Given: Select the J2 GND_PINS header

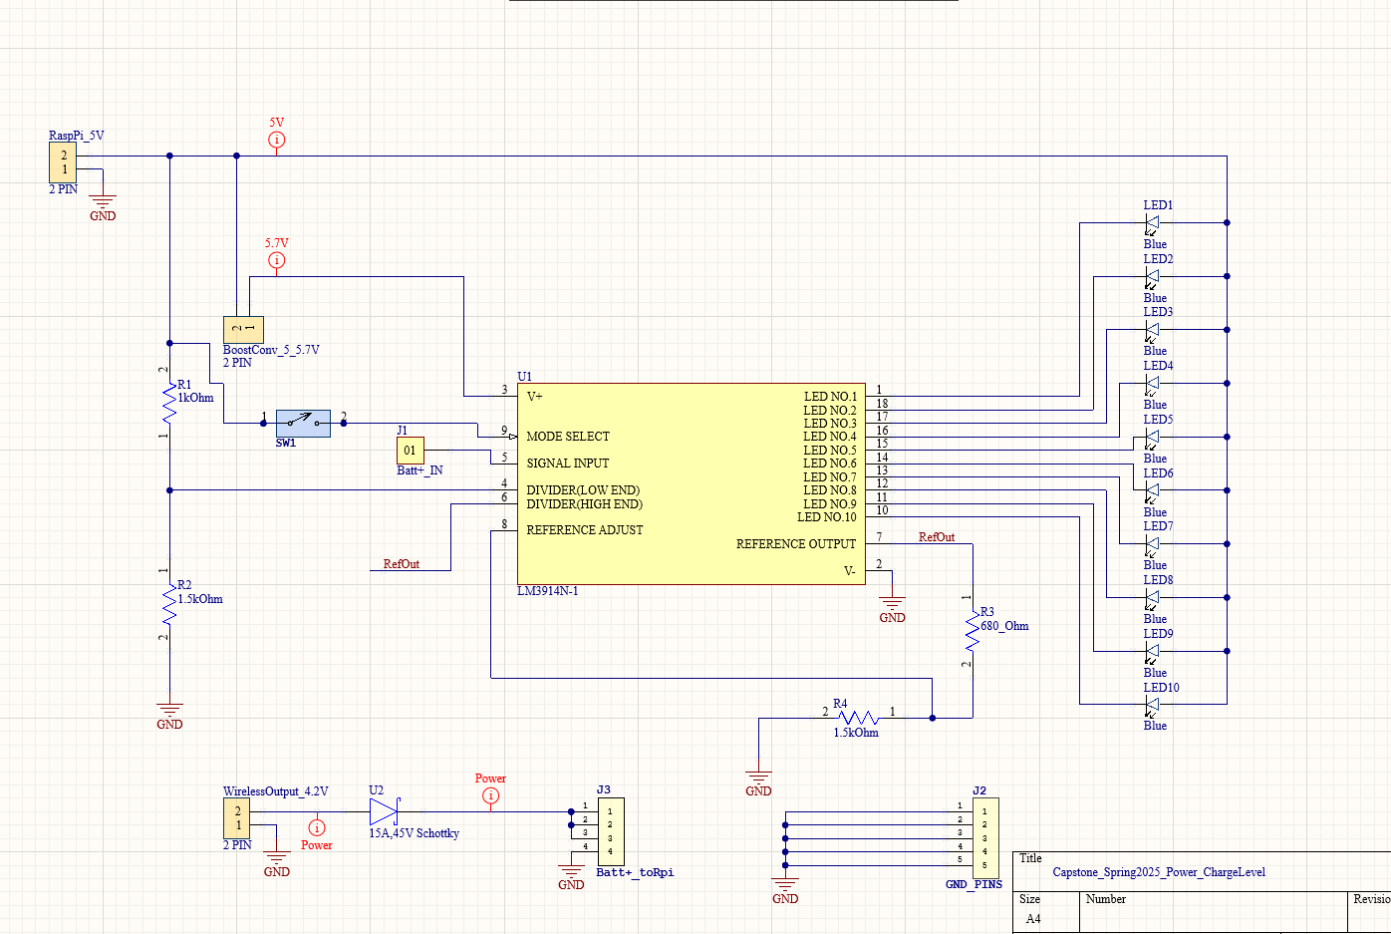Looking at the screenshot, I should click(984, 838).
